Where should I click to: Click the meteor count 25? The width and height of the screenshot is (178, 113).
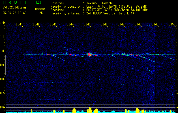pos(41,13)
